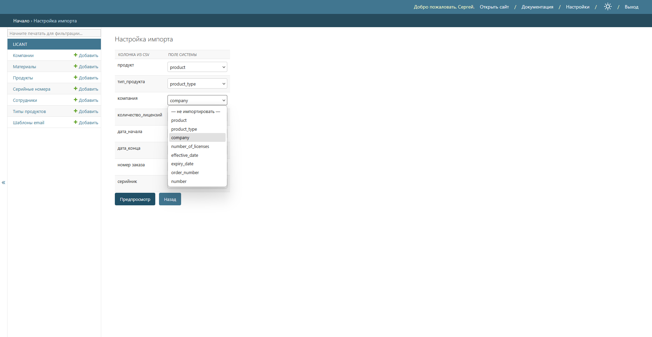Open Типы продуктов in the sidebar
Viewport: 652px width, 337px height.
[30, 112]
